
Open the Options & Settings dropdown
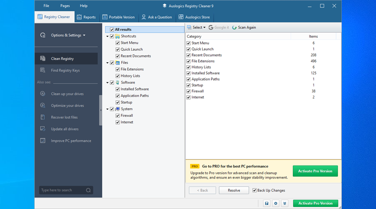coord(68,35)
